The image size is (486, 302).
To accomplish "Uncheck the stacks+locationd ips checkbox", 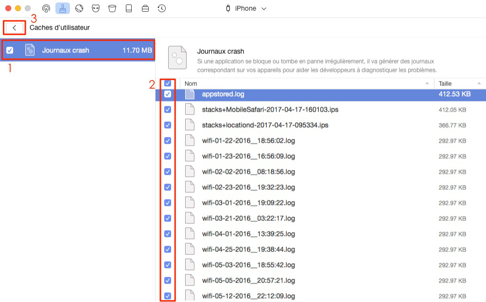I will click(168, 125).
